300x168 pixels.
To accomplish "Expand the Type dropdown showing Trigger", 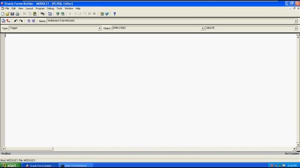I will [99, 28].
